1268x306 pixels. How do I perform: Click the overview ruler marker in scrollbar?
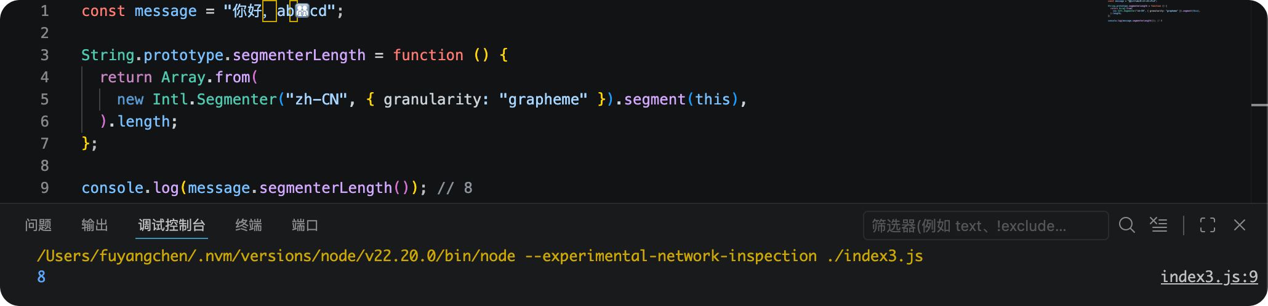point(1259,105)
